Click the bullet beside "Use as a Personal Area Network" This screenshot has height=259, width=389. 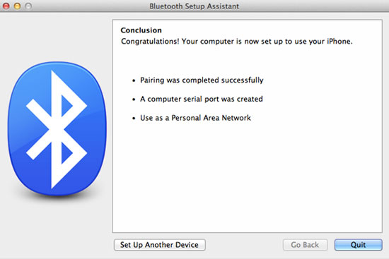(x=134, y=119)
